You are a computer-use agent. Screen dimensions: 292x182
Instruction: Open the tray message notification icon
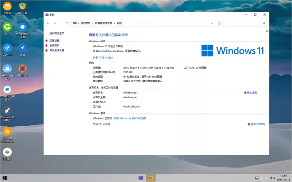[257, 178]
